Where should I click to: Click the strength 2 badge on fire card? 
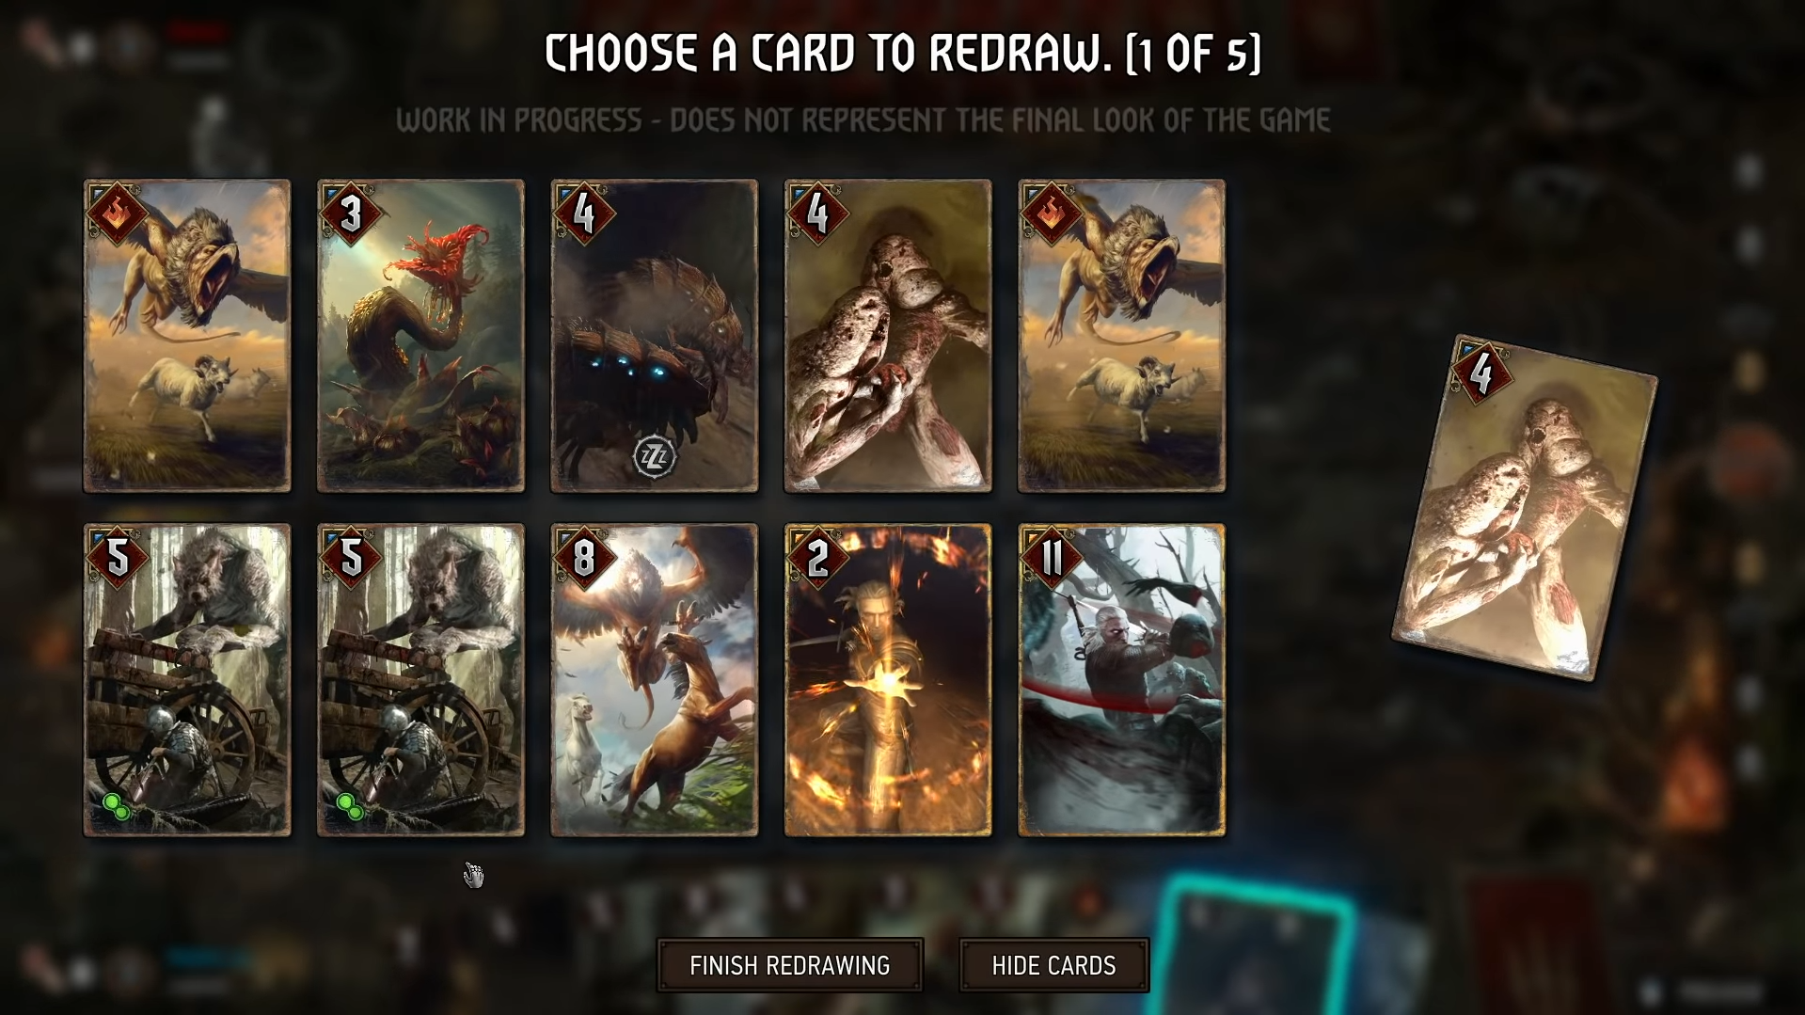click(816, 559)
